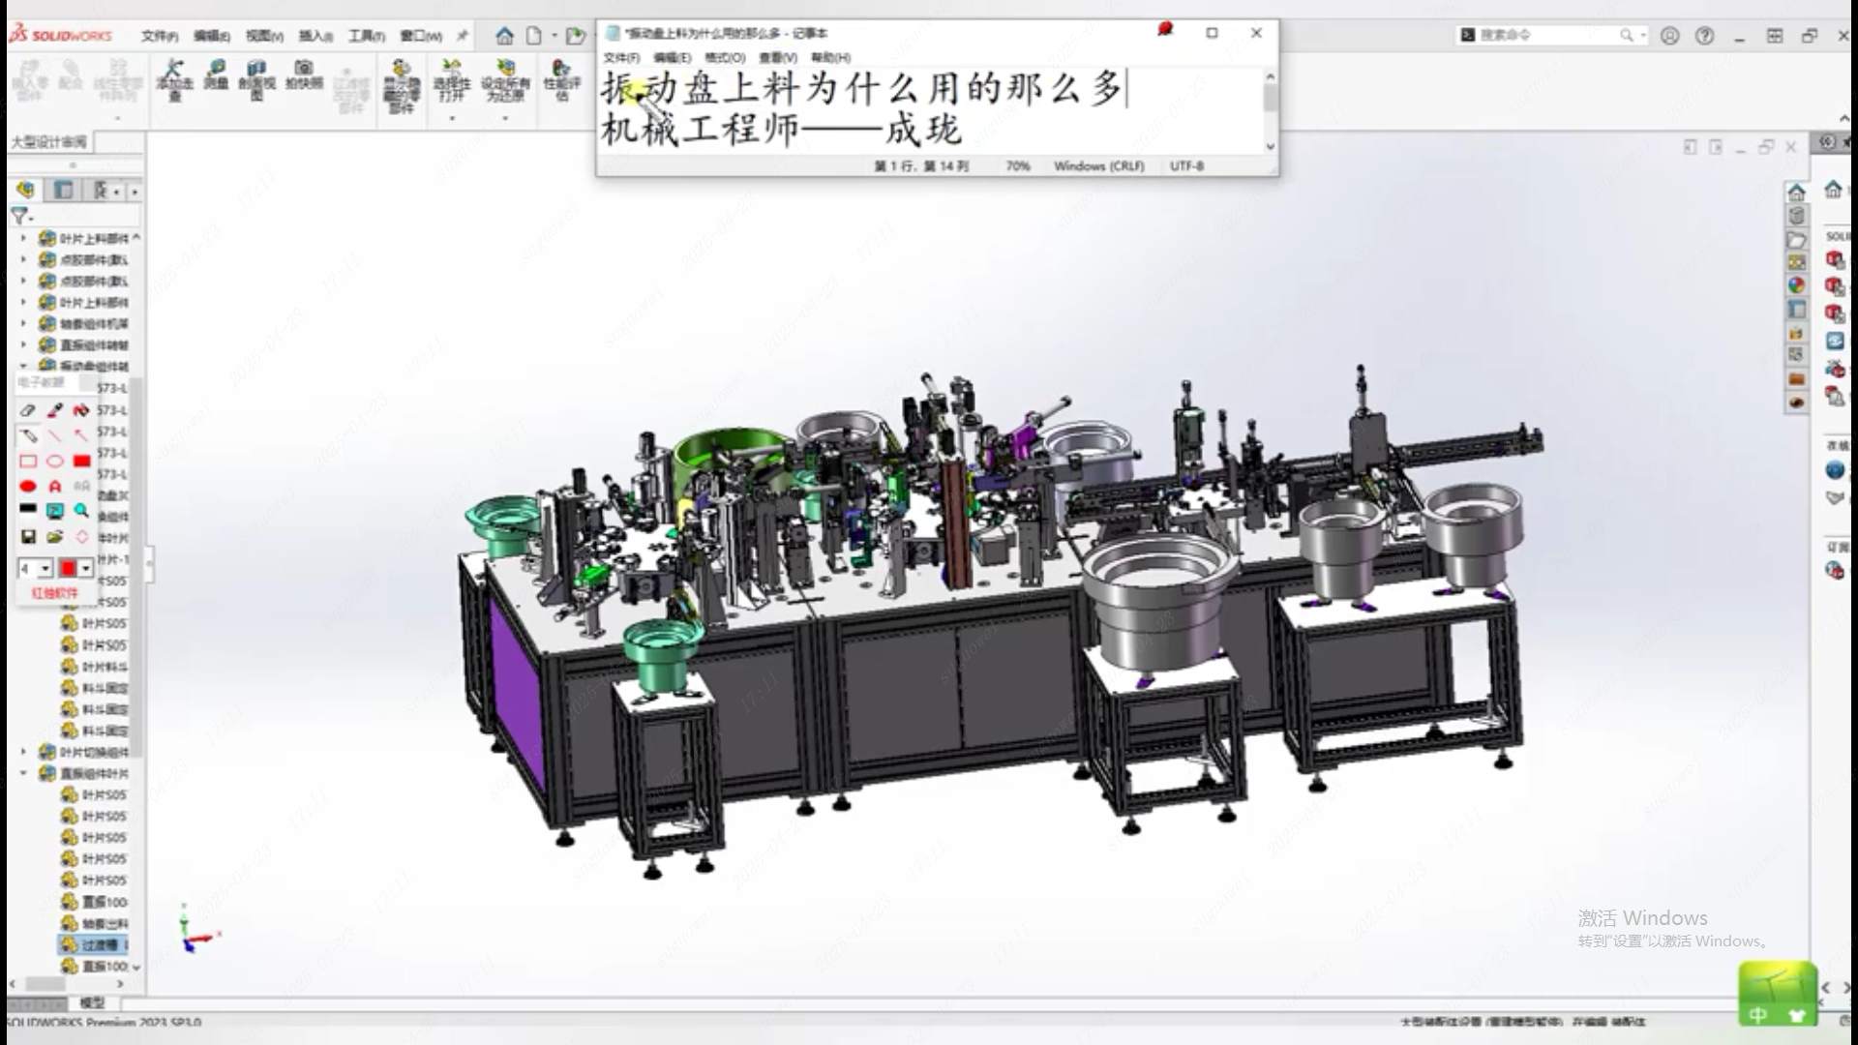Open dropdown arrow under 设定所有为还原
Image resolution: width=1858 pixels, height=1045 pixels.
[x=505, y=118]
